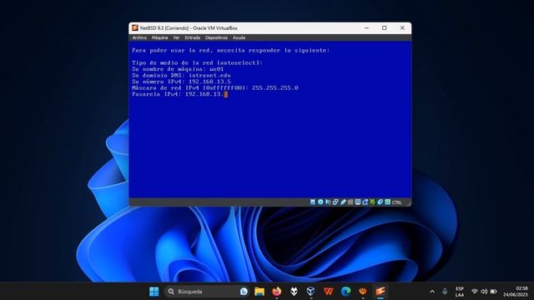Open File Explorer from the taskbar

259,292
